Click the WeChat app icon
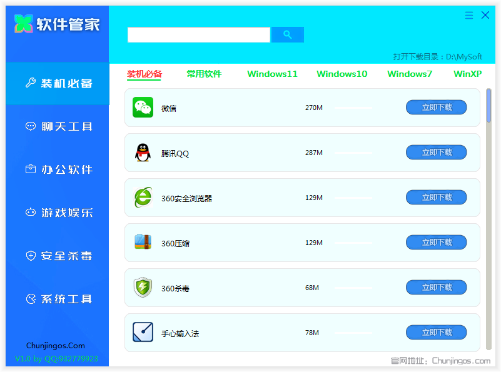 tap(143, 108)
